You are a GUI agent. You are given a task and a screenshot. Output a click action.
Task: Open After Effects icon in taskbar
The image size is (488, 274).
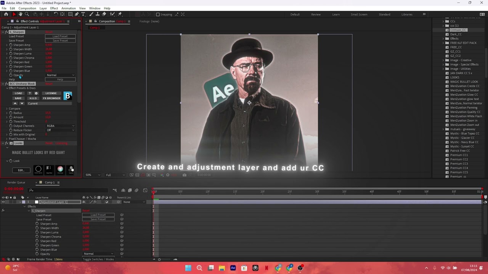pos(233,268)
